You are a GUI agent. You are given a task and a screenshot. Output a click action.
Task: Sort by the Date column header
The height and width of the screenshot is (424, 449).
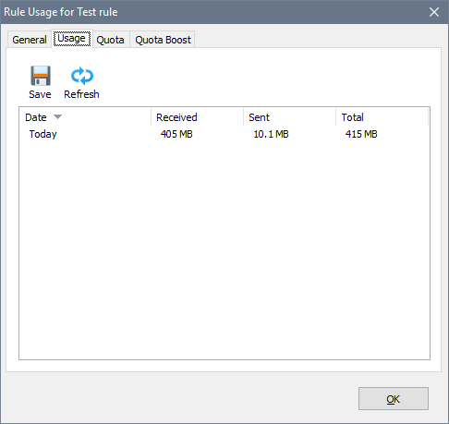[85, 117]
